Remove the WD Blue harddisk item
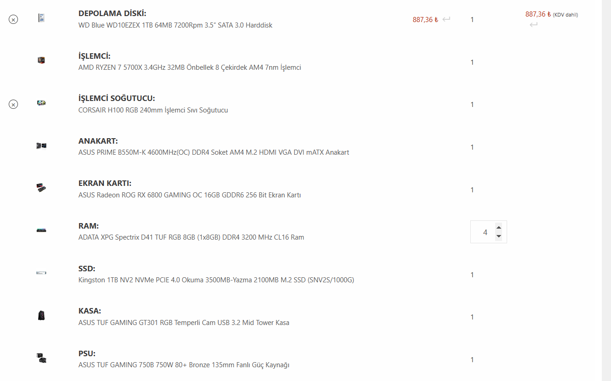Image resolution: width=611 pixels, height=381 pixels. pyautogui.click(x=13, y=19)
